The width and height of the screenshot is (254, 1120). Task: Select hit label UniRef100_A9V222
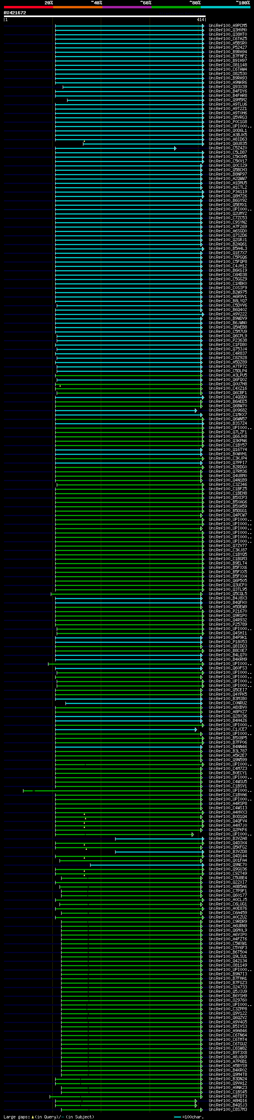tap(228, 314)
